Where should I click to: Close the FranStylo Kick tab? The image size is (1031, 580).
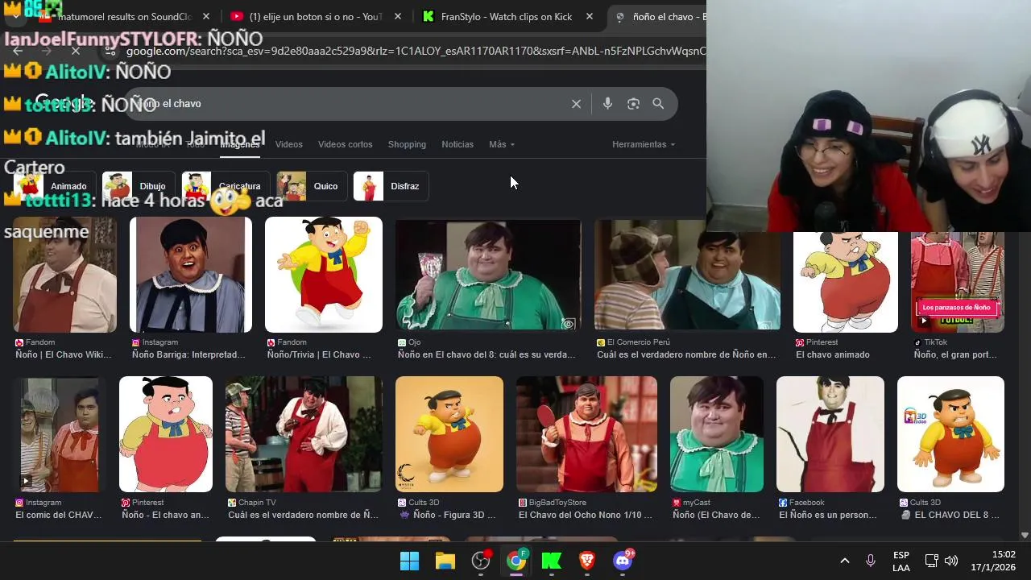(x=590, y=16)
